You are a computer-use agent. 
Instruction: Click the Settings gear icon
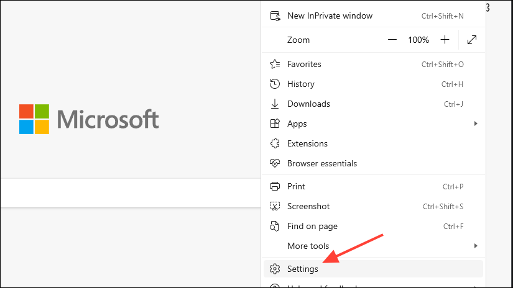pyautogui.click(x=275, y=269)
